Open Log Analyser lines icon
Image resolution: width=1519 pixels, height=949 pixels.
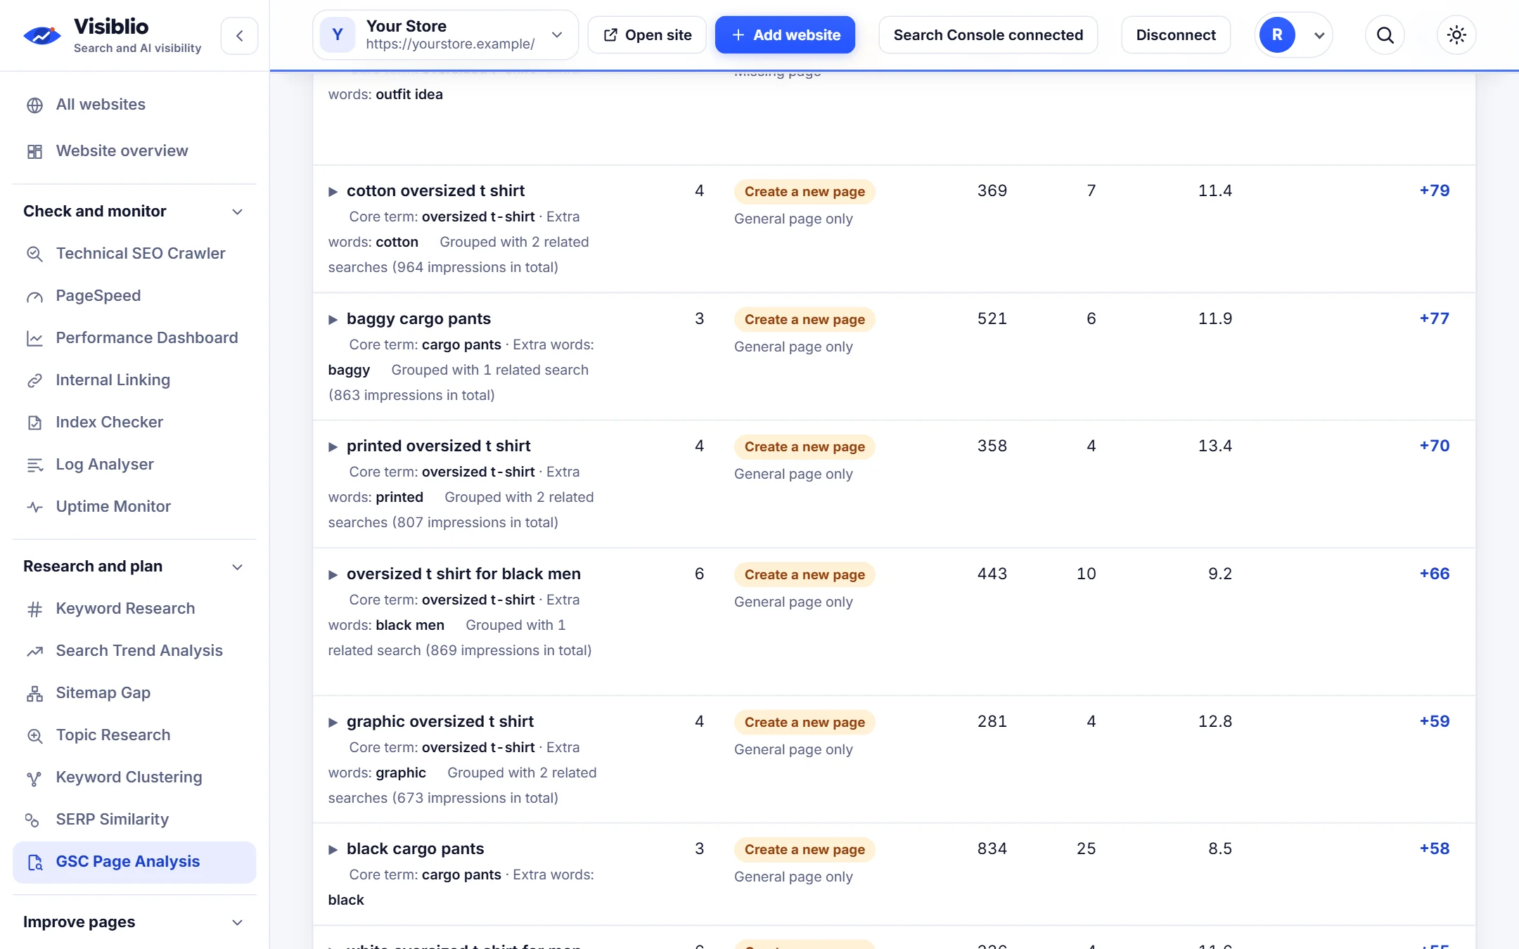pos(34,465)
